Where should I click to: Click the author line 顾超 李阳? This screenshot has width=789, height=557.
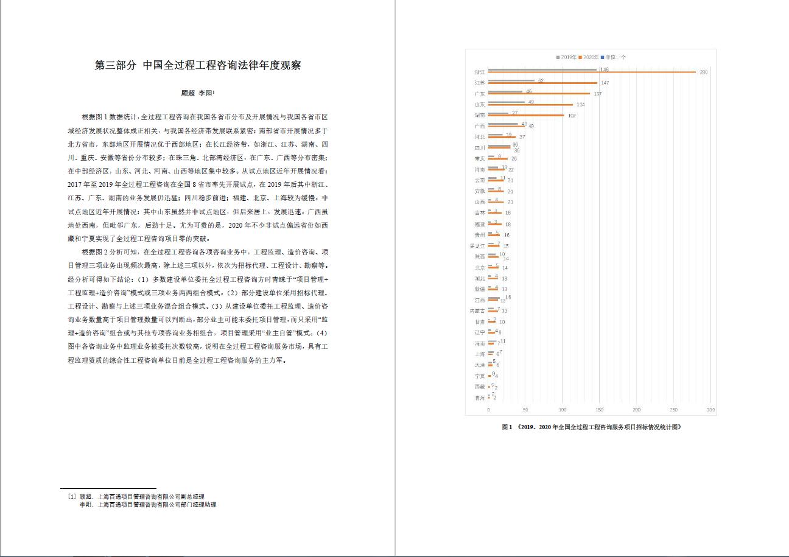[198, 94]
